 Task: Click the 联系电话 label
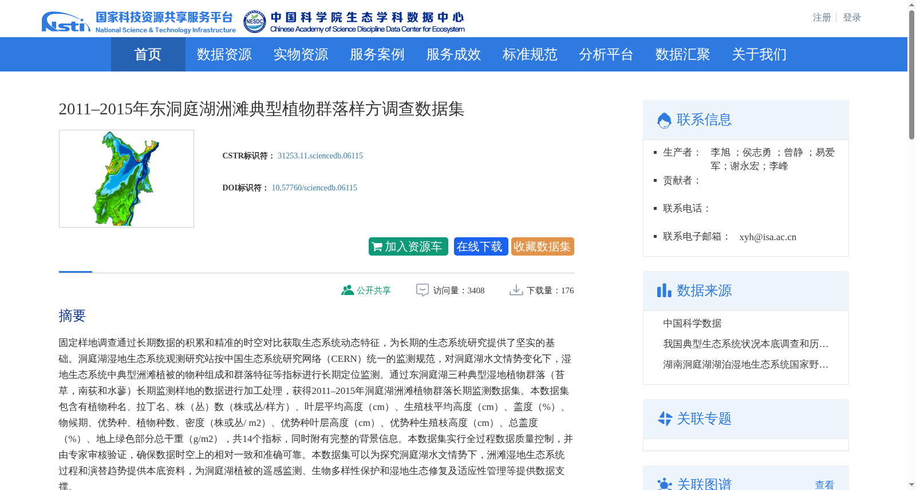click(687, 208)
